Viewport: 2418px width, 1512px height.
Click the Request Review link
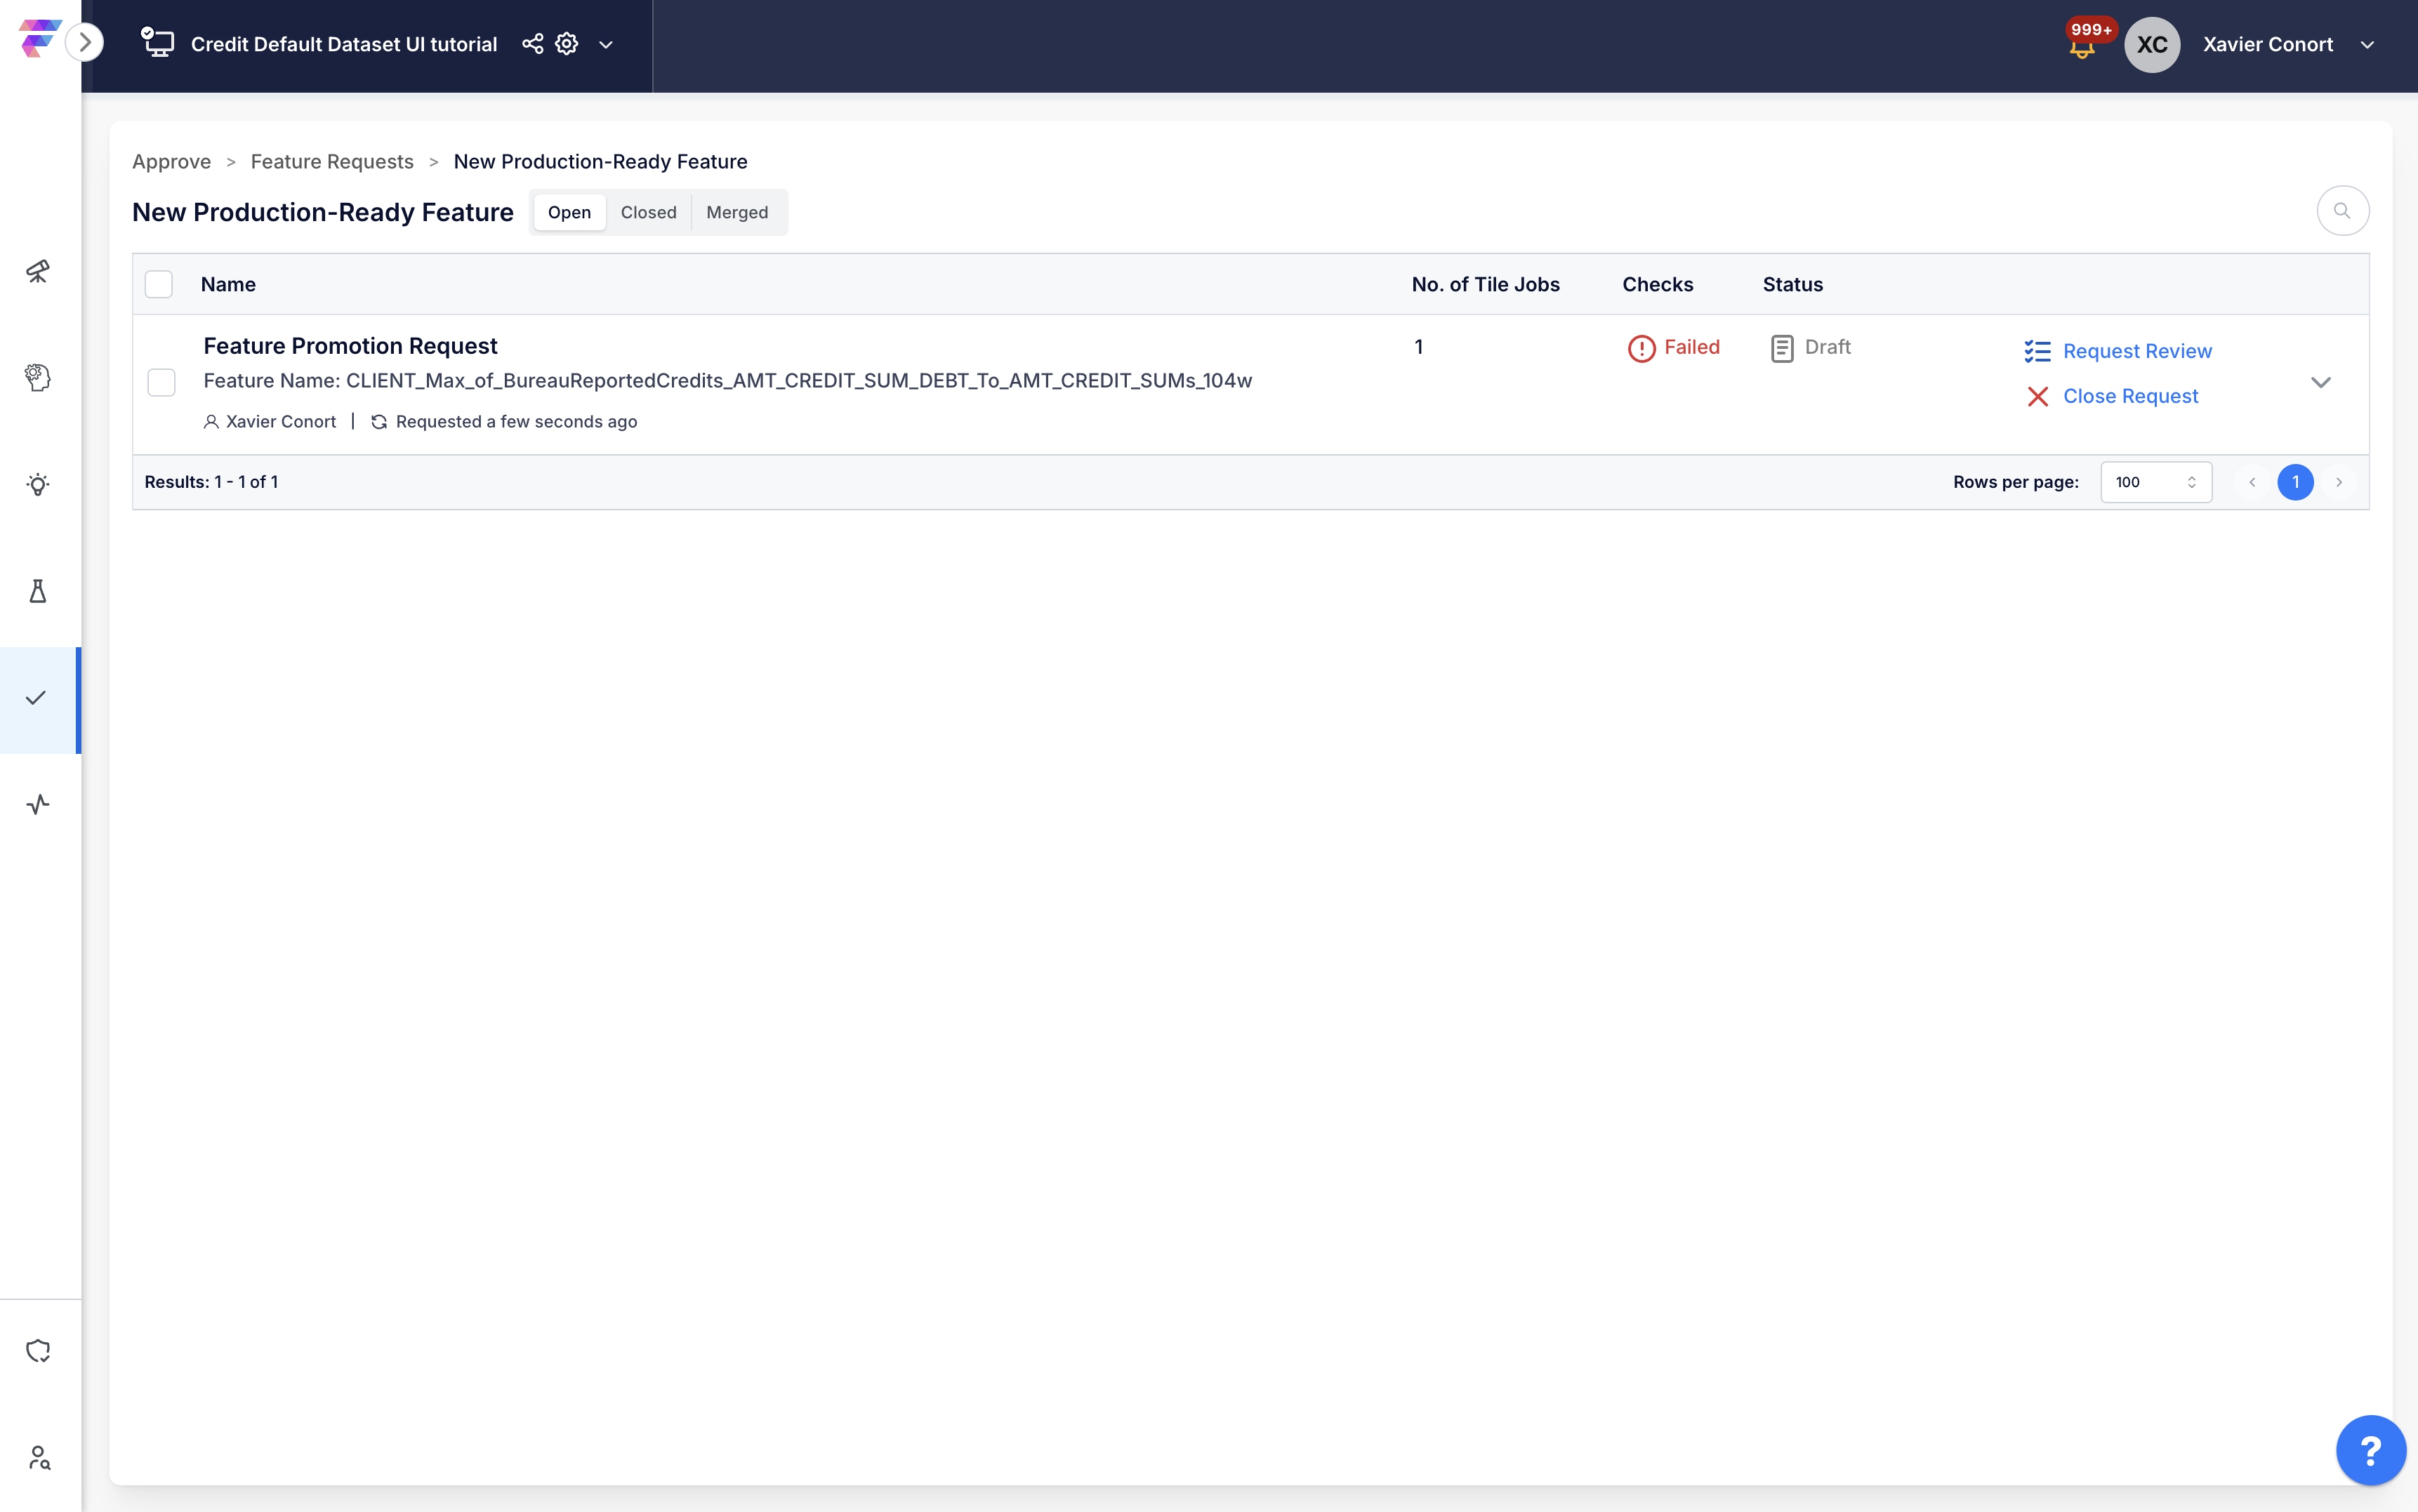click(x=2136, y=351)
